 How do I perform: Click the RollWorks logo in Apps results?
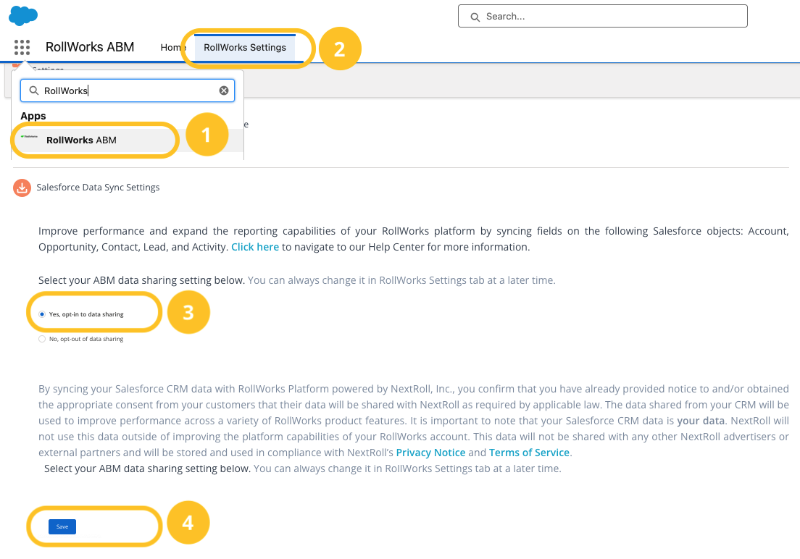coord(30,137)
